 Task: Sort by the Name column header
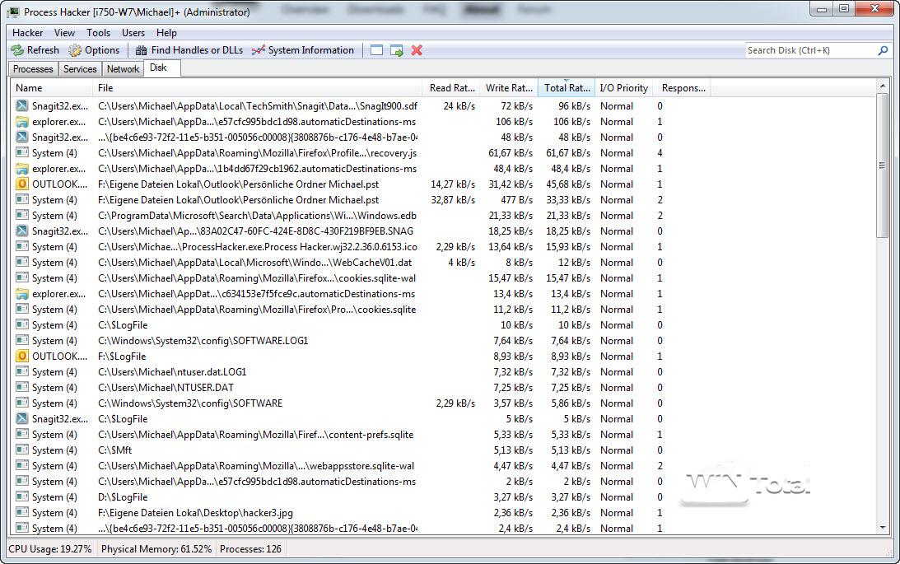click(x=52, y=88)
